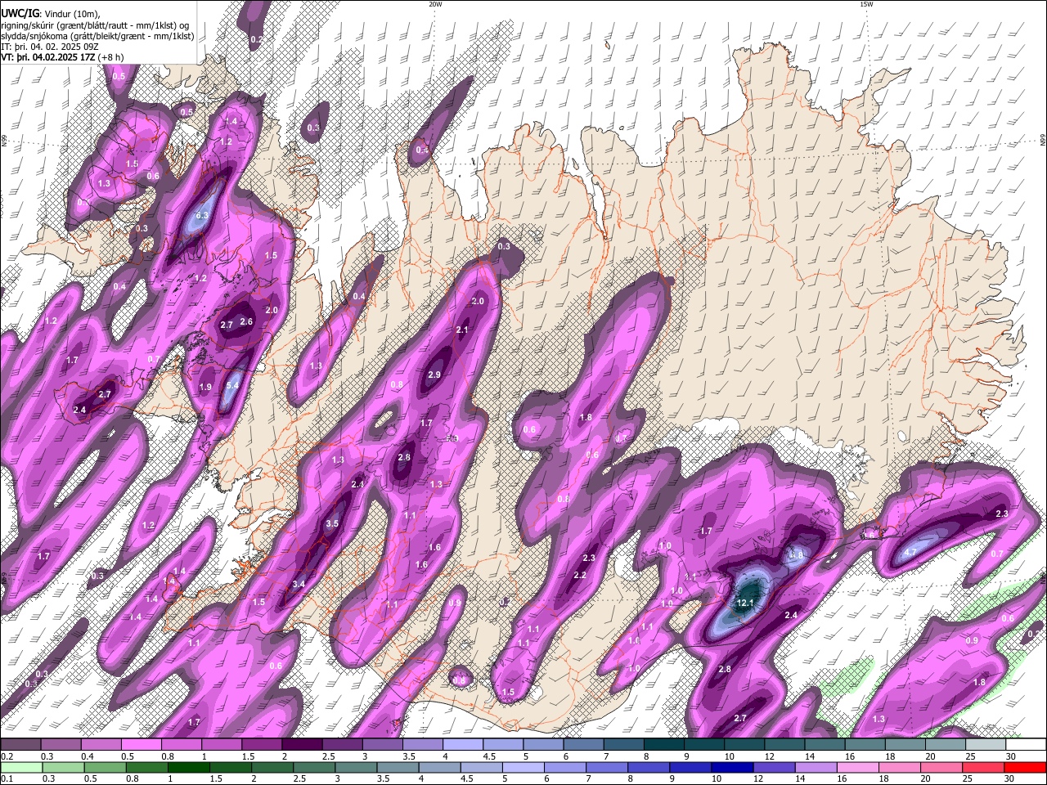
Task: Select the bright pink 0.5 swatch in top scale
Action: click(141, 744)
